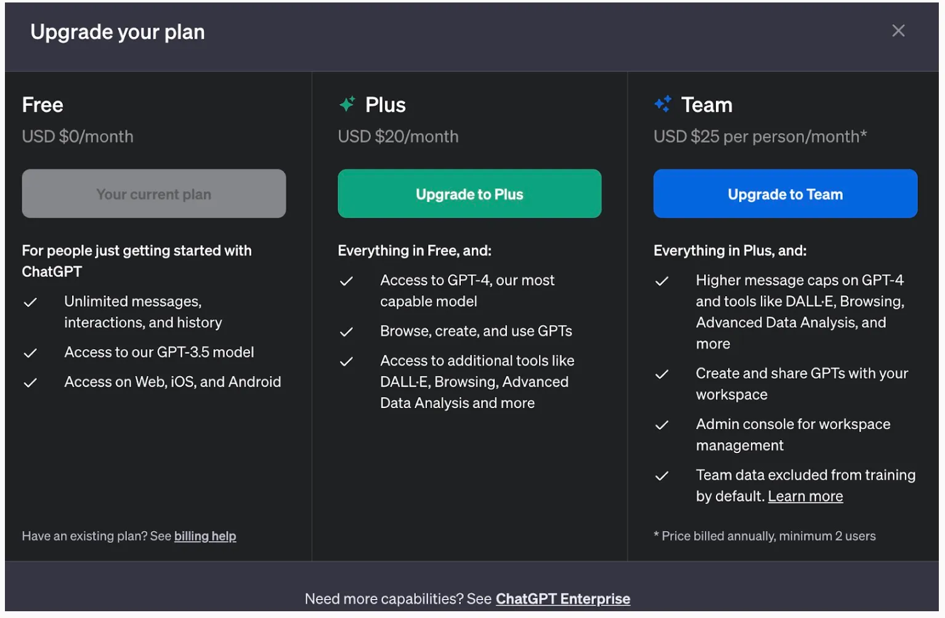Click the Everything in Free, and: heading
The image size is (945, 618).
click(x=415, y=251)
